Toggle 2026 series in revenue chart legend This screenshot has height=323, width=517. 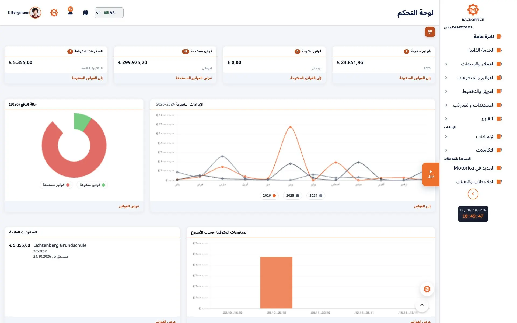point(269,196)
